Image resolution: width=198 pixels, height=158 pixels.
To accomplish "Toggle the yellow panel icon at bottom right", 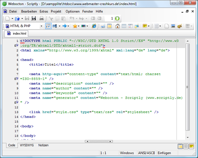I will [x=191, y=147].
